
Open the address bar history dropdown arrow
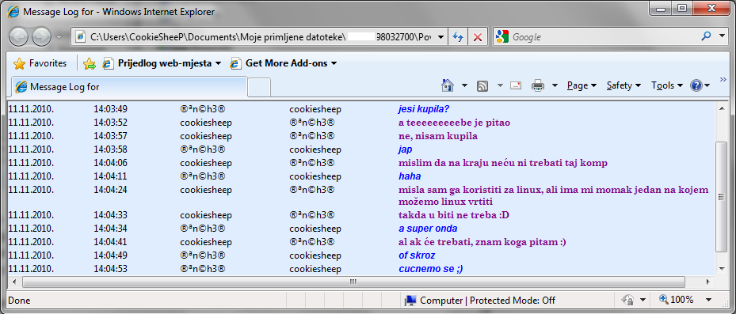pyautogui.click(x=440, y=37)
